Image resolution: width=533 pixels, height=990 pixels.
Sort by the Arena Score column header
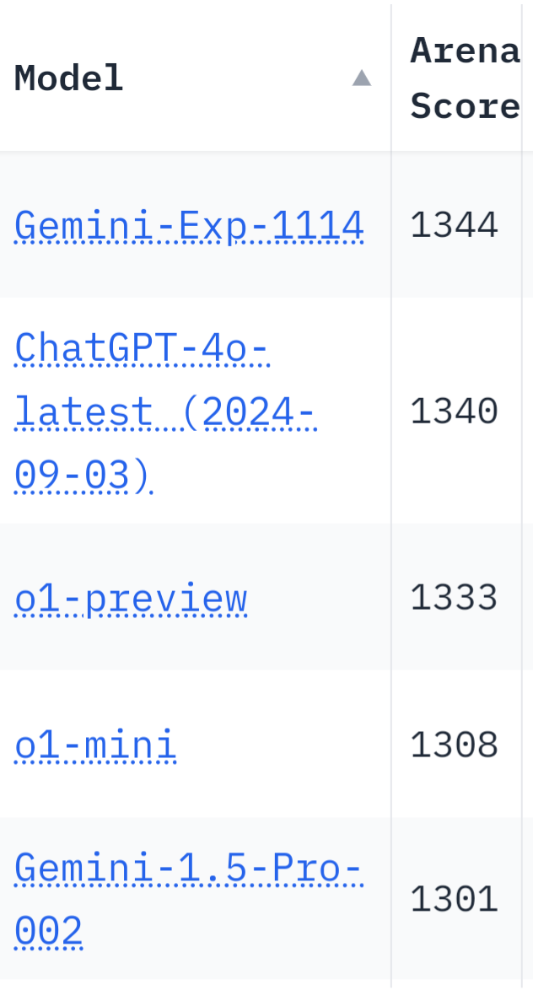pyautogui.click(x=464, y=78)
